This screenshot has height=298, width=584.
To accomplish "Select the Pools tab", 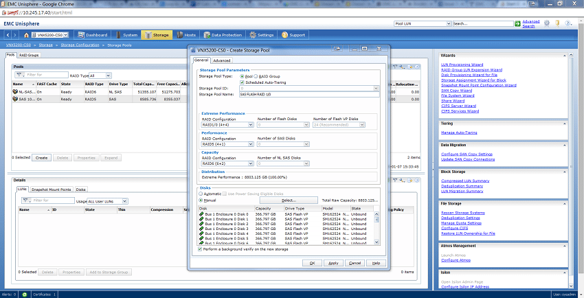I will point(10,55).
